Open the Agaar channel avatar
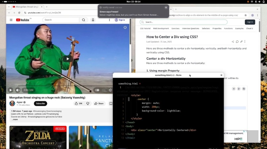 12,103
